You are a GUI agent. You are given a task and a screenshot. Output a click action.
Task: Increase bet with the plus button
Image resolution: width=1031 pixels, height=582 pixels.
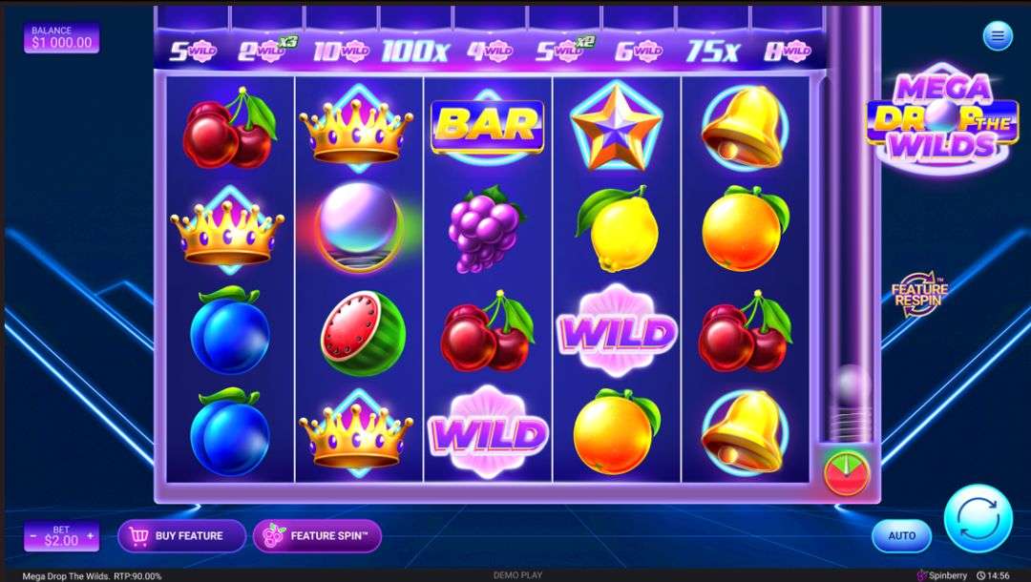coord(90,536)
